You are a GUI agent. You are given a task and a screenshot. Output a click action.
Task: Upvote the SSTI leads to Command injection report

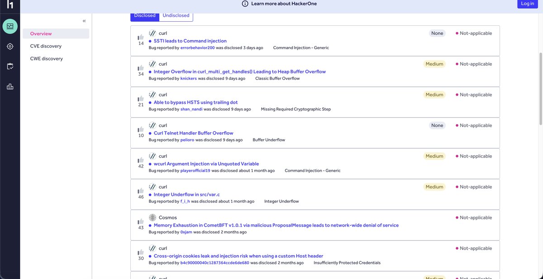coord(141,37)
